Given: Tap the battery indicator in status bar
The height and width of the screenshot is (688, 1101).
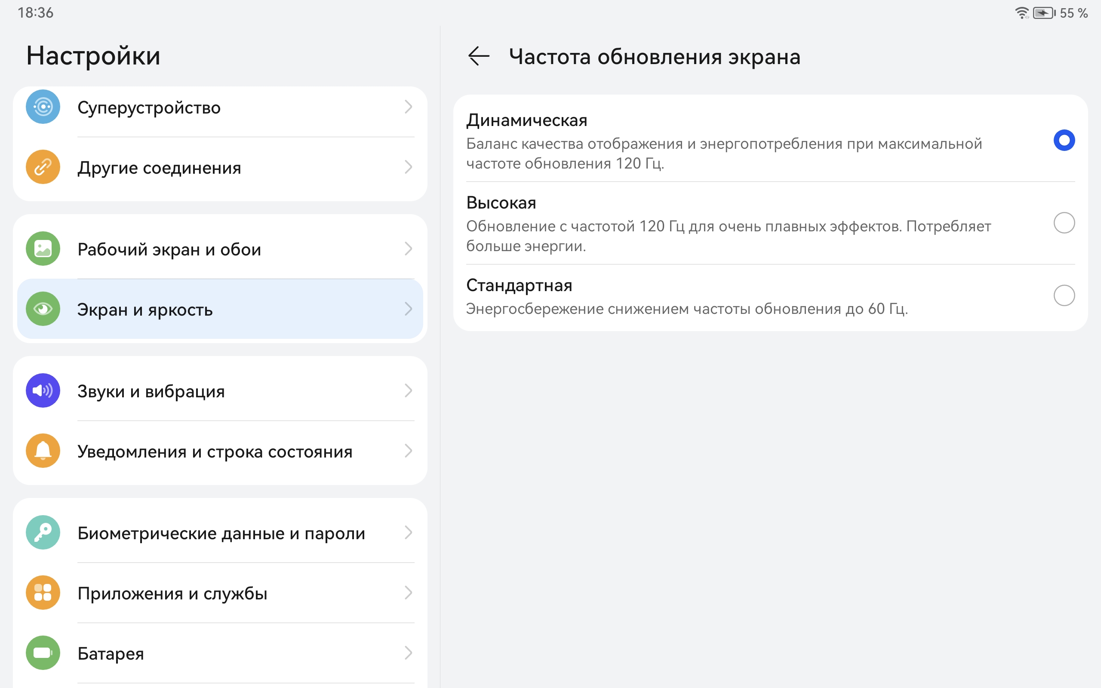Looking at the screenshot, I should coord(1044,13).
